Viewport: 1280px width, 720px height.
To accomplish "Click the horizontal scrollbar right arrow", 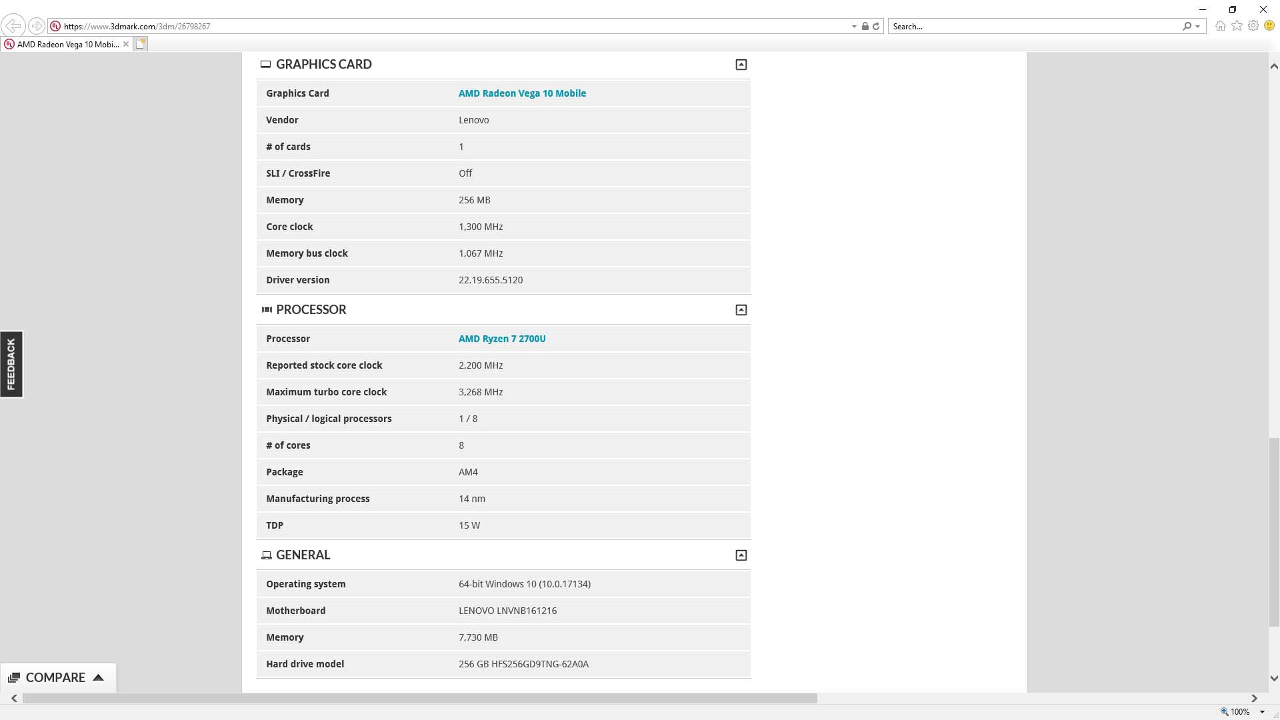I will coord(1254,698).
